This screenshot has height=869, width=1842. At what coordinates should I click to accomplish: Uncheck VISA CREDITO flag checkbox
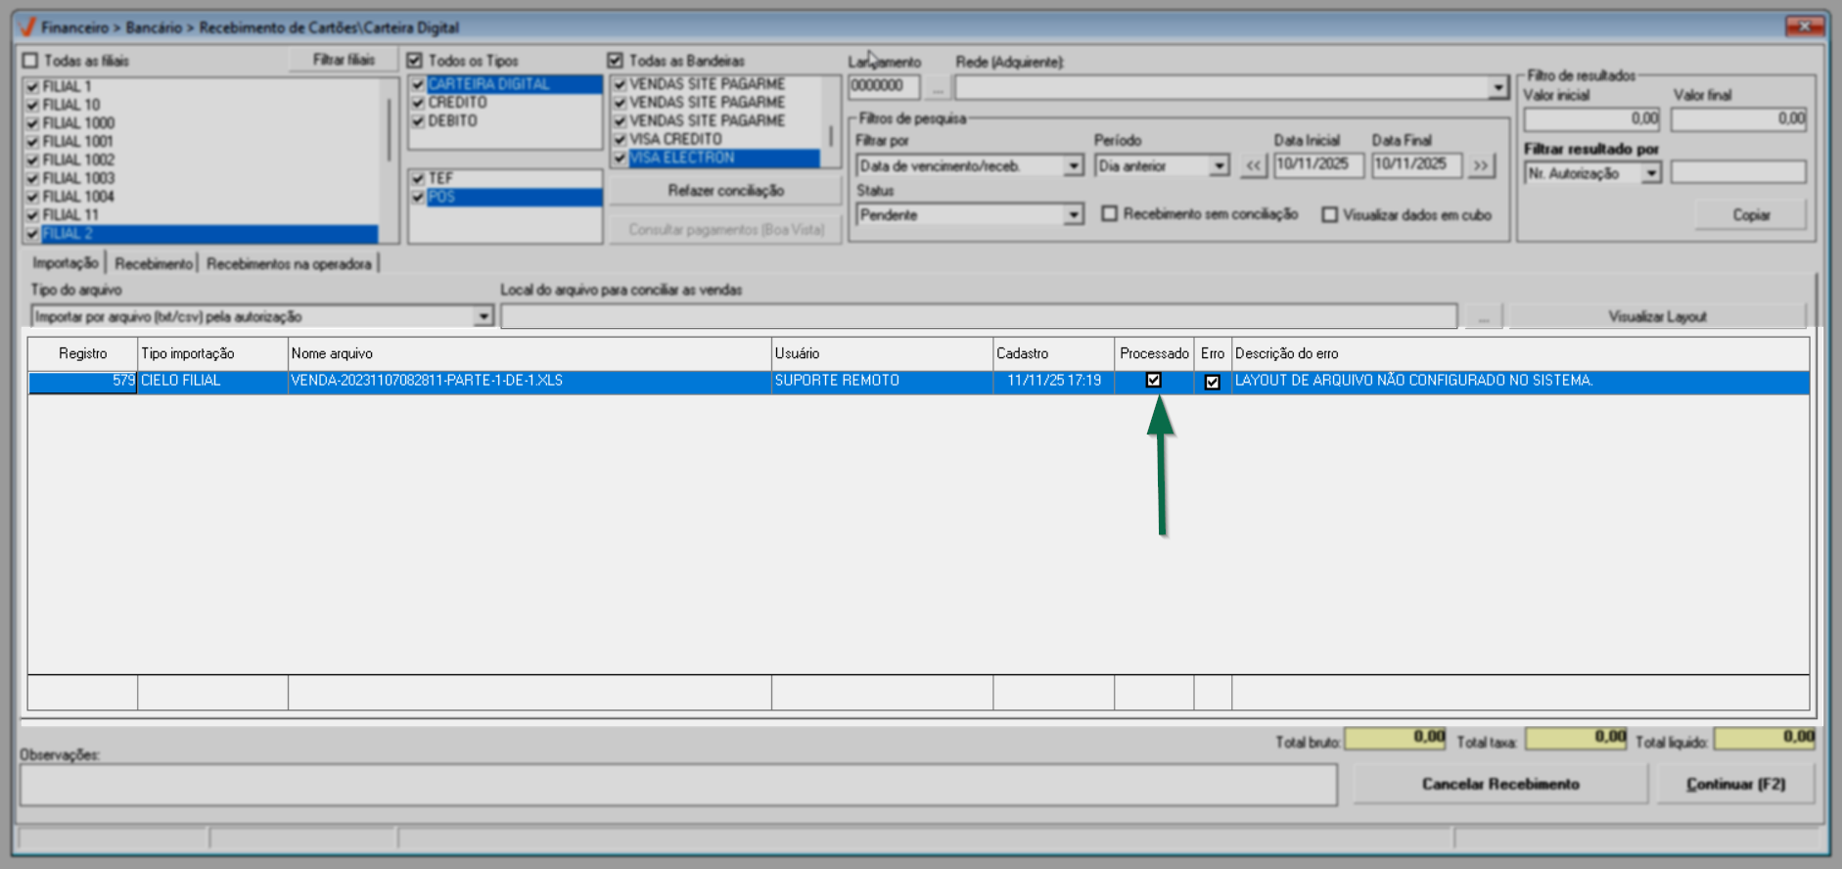click(x=620, y=140)
